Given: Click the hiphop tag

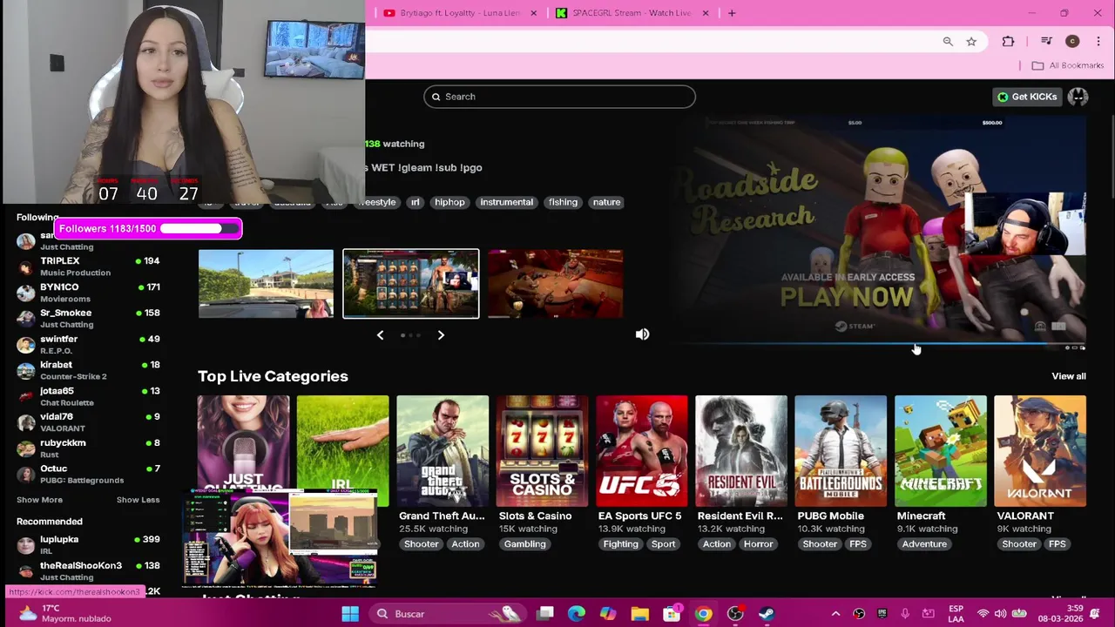Looking at the screenshot, I should [449, 202].
